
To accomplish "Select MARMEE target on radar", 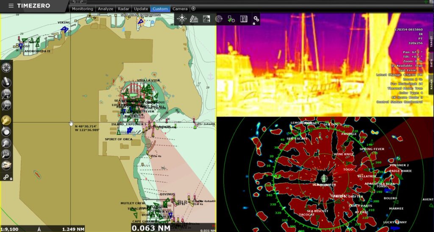I will [x=396, y=209].
